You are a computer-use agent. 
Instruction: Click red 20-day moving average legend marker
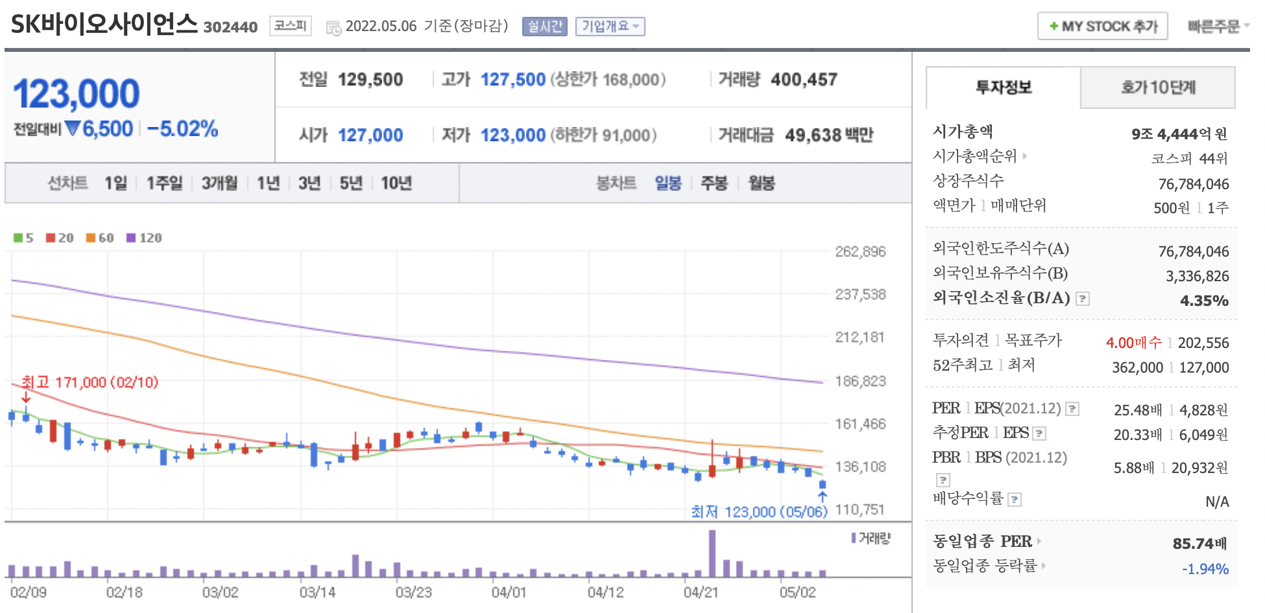click(x=51, y=238)
